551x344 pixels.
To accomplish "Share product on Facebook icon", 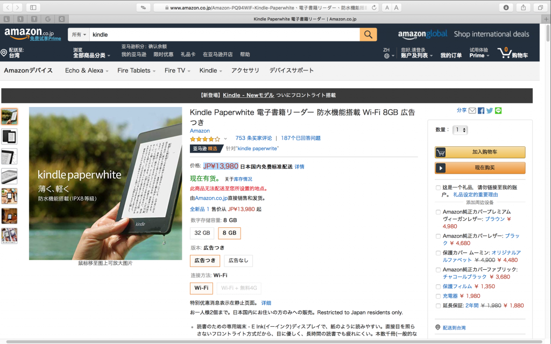I will (x=481, y=111).
